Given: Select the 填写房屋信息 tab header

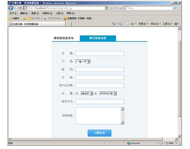Looking at the screenshot, I should click(x=98, y=38).
